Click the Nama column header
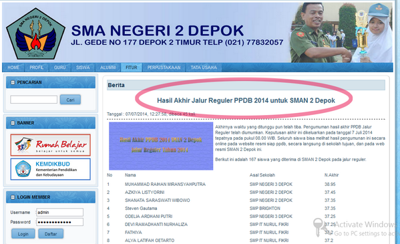The image size is (400, 244). (x=130, y=175)
